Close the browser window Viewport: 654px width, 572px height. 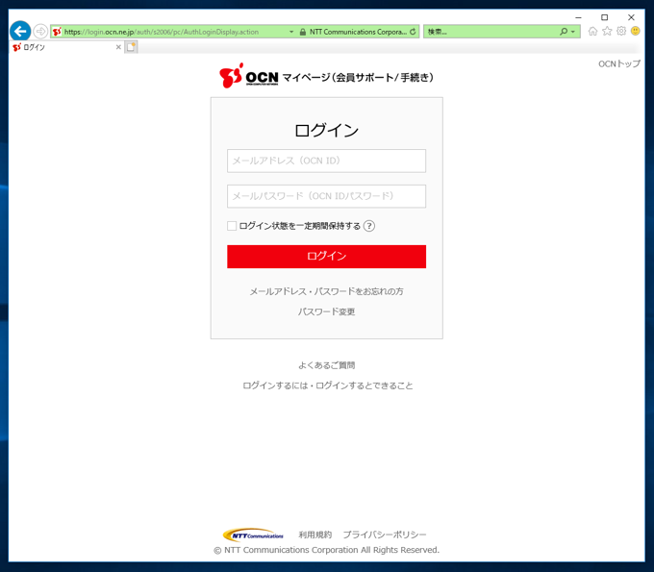(631, 17)
